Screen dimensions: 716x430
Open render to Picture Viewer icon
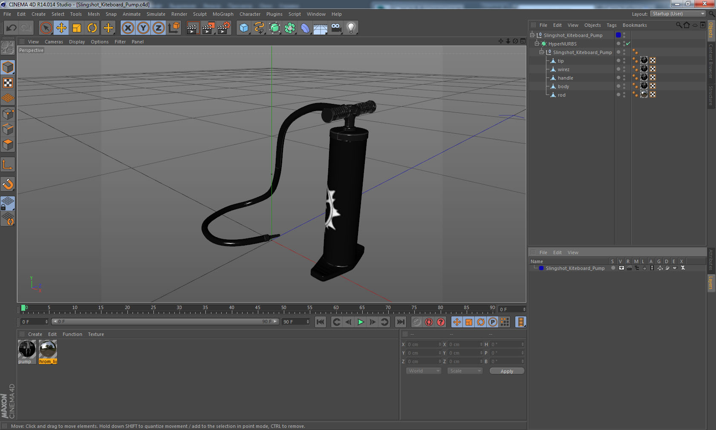click(208, 28)
